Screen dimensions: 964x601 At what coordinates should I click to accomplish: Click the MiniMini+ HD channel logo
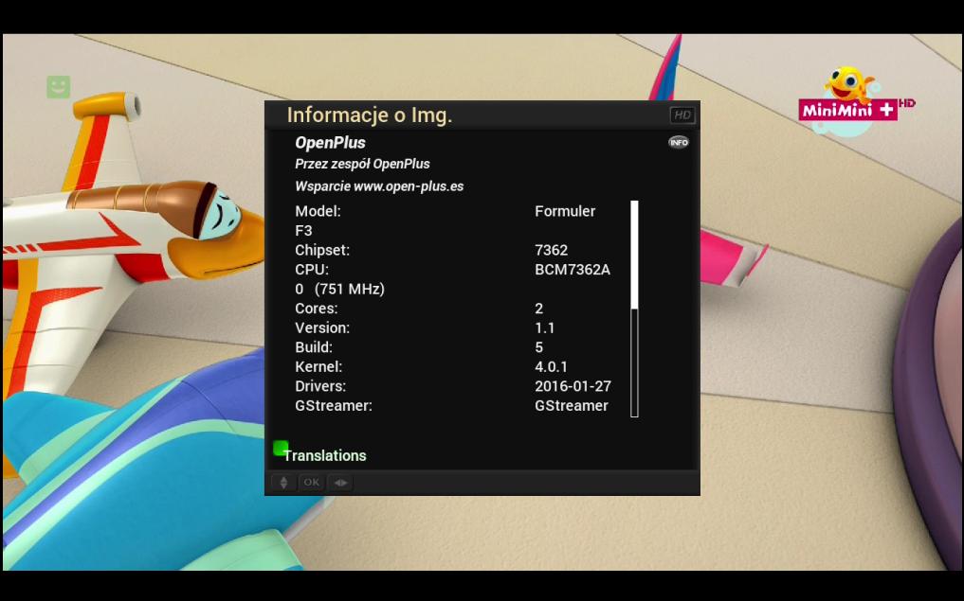(856, 101)
